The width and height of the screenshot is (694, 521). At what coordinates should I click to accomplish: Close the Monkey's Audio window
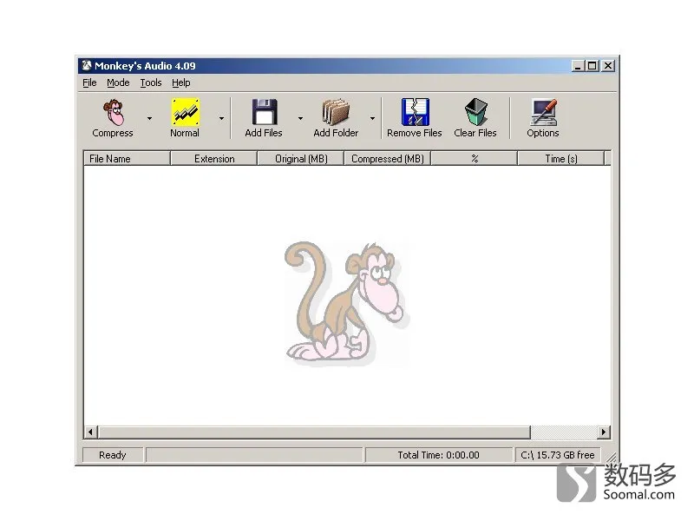point(609,66)
